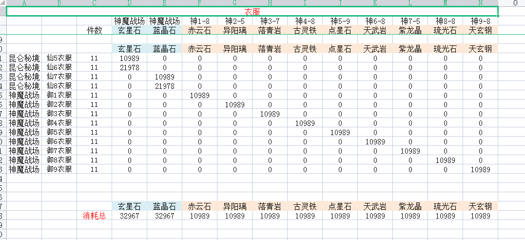
Task: Select the 仙5衣服 cell
Action: click(59, 58)
